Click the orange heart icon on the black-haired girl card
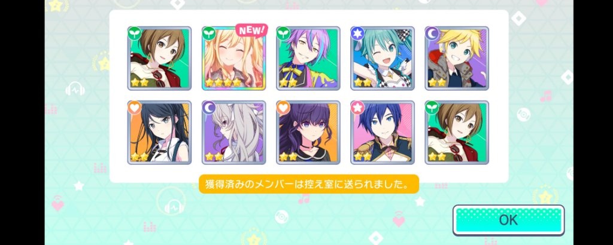The image size is (613, 245). 135,108
